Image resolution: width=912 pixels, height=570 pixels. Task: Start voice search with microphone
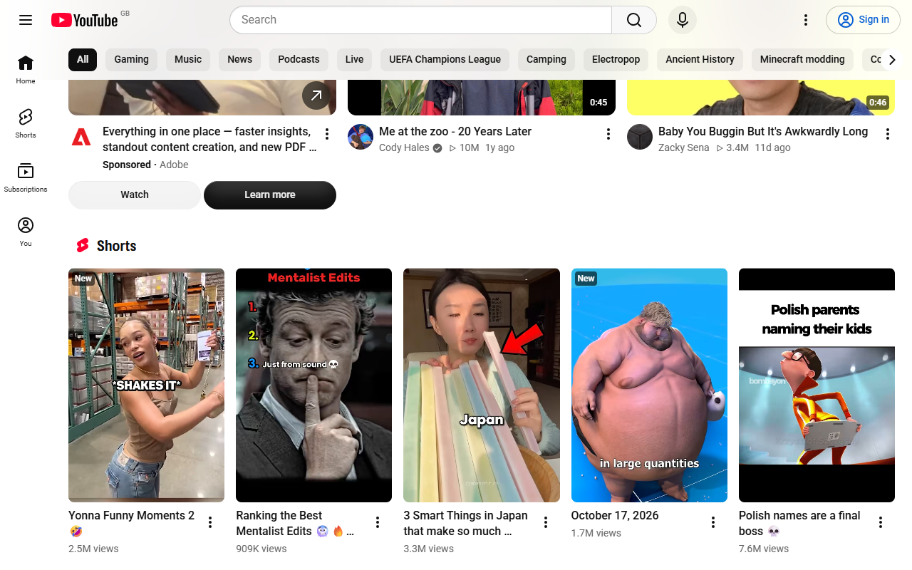pos(683,20)
